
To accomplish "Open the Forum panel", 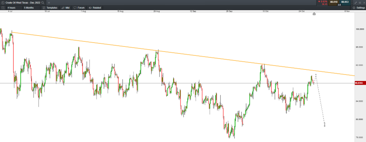I will click(x=79, y=8).
